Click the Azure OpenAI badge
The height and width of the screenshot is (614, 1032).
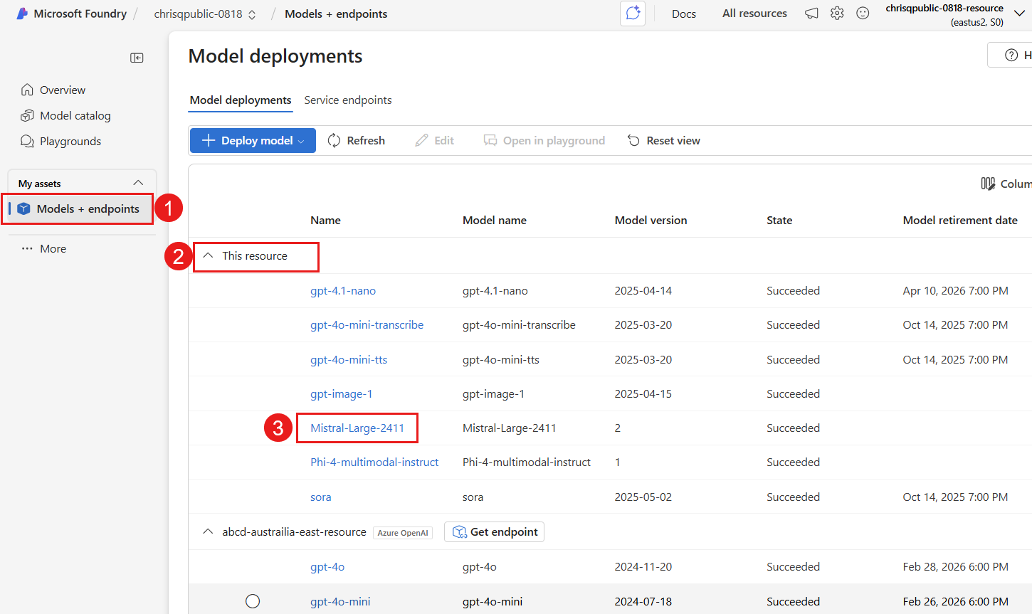tap(403, 533)
